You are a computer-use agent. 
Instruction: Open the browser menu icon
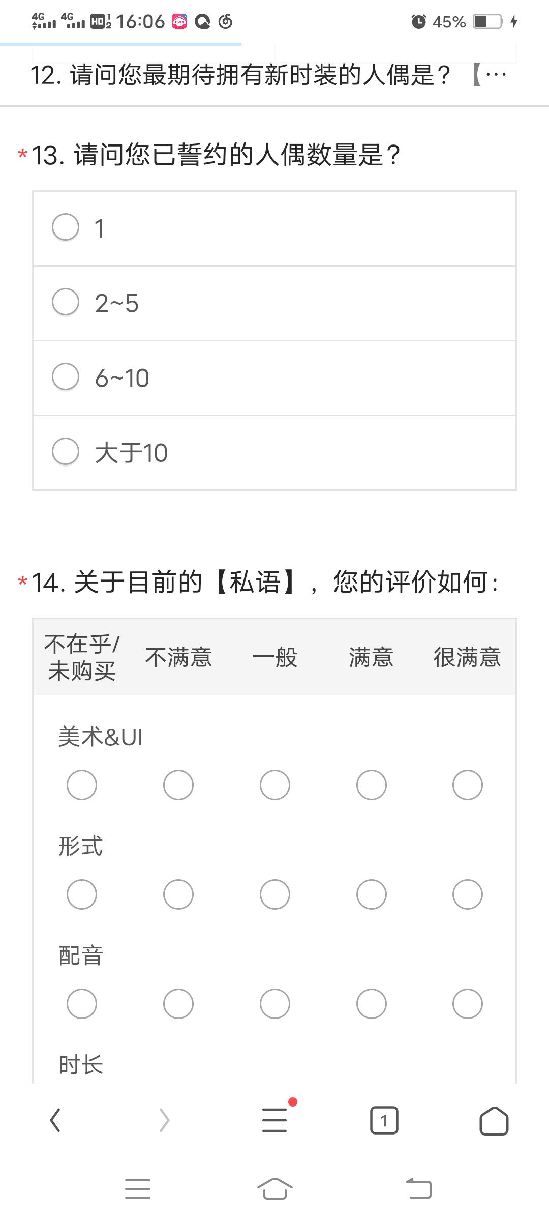[274, 1120]
